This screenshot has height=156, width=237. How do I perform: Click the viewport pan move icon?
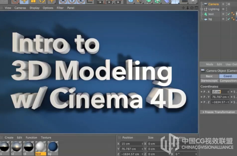tap(183, 8)
